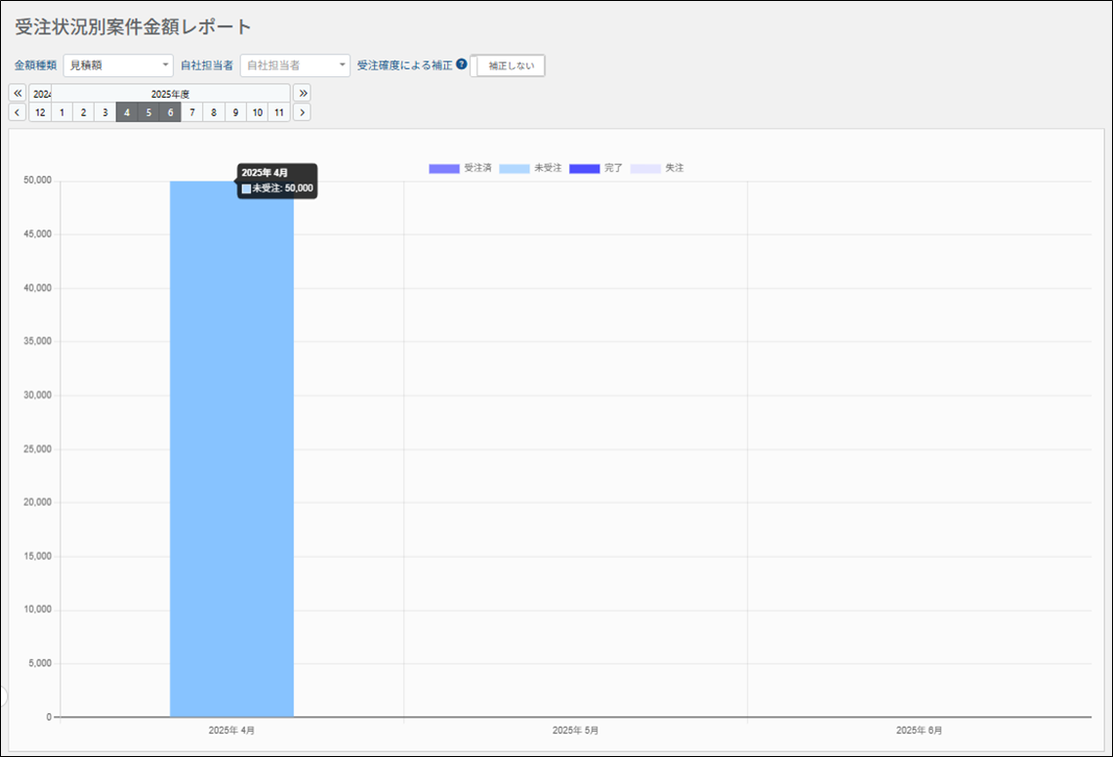Open the 金額種類 dropdown showing 見積額
Image resolution: width=1113 pixels, height=757 pixels.
tap(118, 65)
